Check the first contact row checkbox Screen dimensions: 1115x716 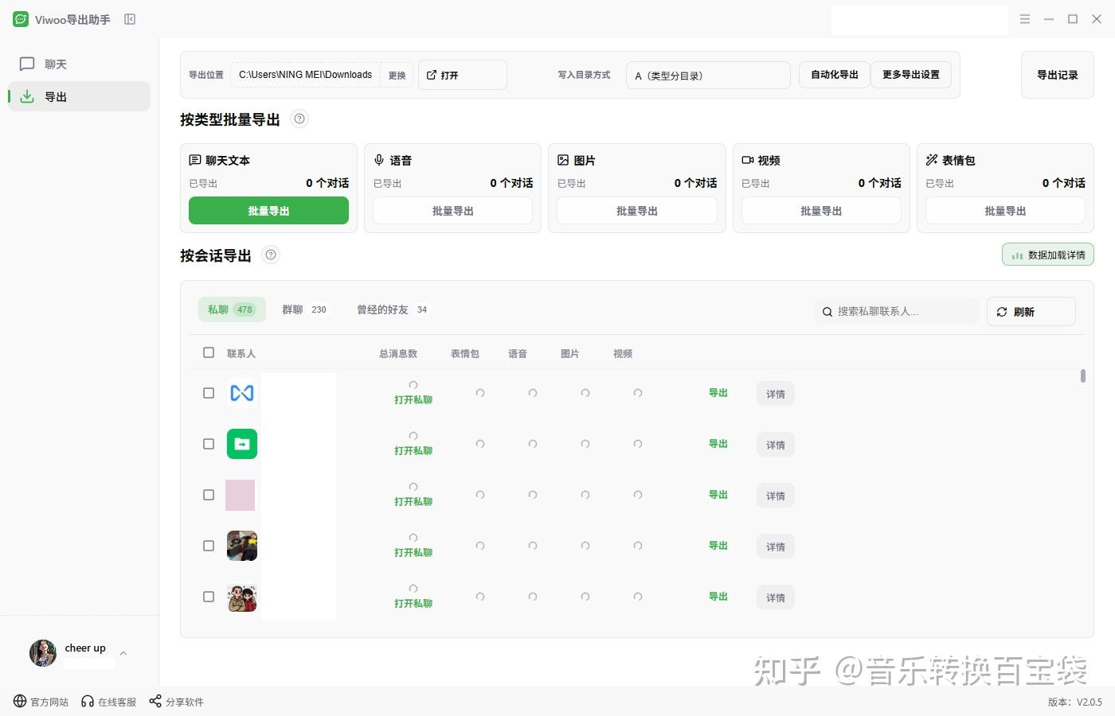pyautogui.click(x=209, y=393)
